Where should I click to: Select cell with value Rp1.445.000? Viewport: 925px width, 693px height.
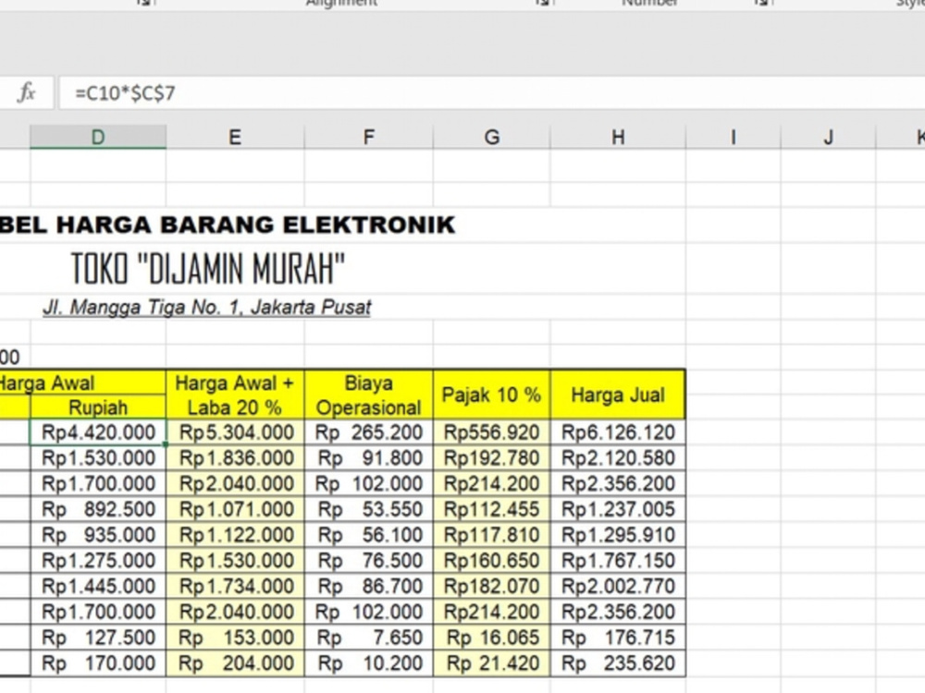[x=98, y=587]
